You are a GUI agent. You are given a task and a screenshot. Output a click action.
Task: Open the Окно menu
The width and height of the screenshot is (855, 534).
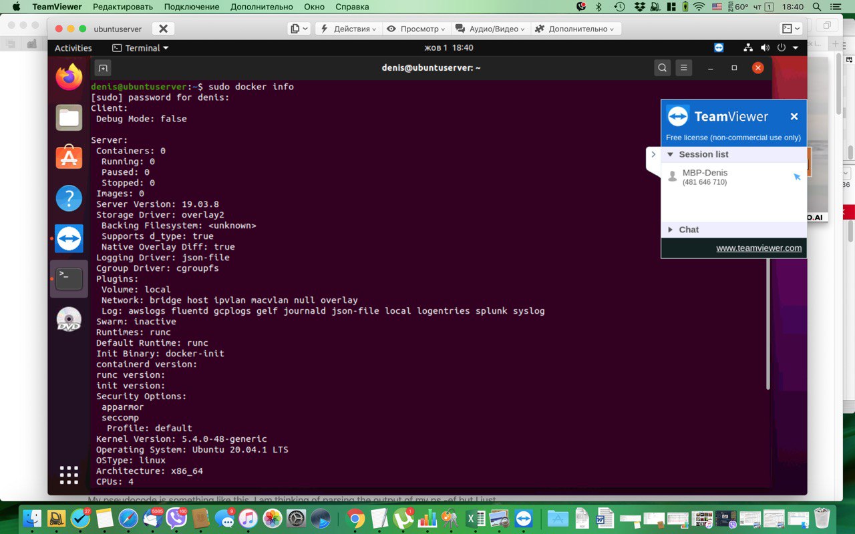pos(314,7)
